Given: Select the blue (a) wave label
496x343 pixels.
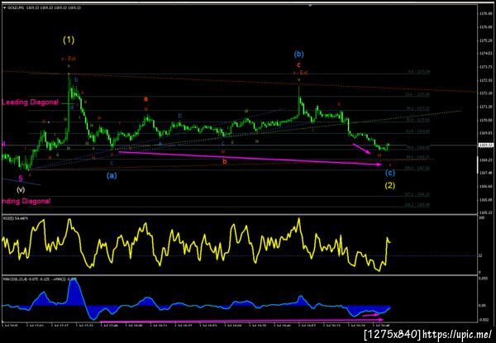Looking at the screenshot, I should coord(112,176).
